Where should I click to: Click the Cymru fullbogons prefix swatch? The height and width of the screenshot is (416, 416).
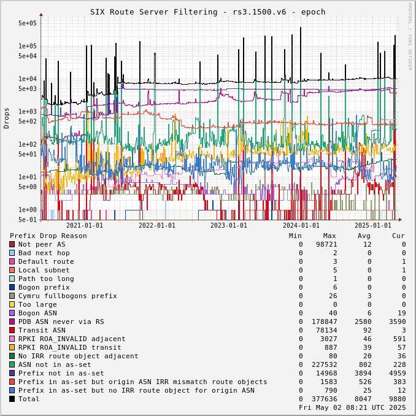coord(12,296)
